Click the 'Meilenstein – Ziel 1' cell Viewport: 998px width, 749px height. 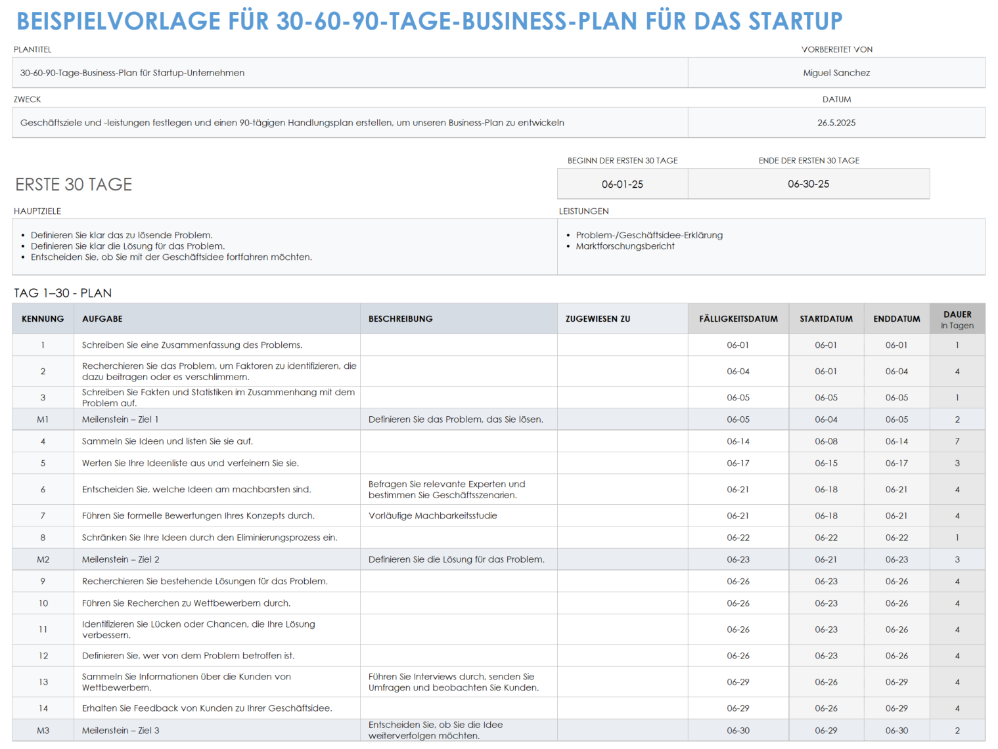(217, 419)
